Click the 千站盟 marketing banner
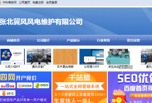This screenshot has width=152, height=103. click(80, 87)
